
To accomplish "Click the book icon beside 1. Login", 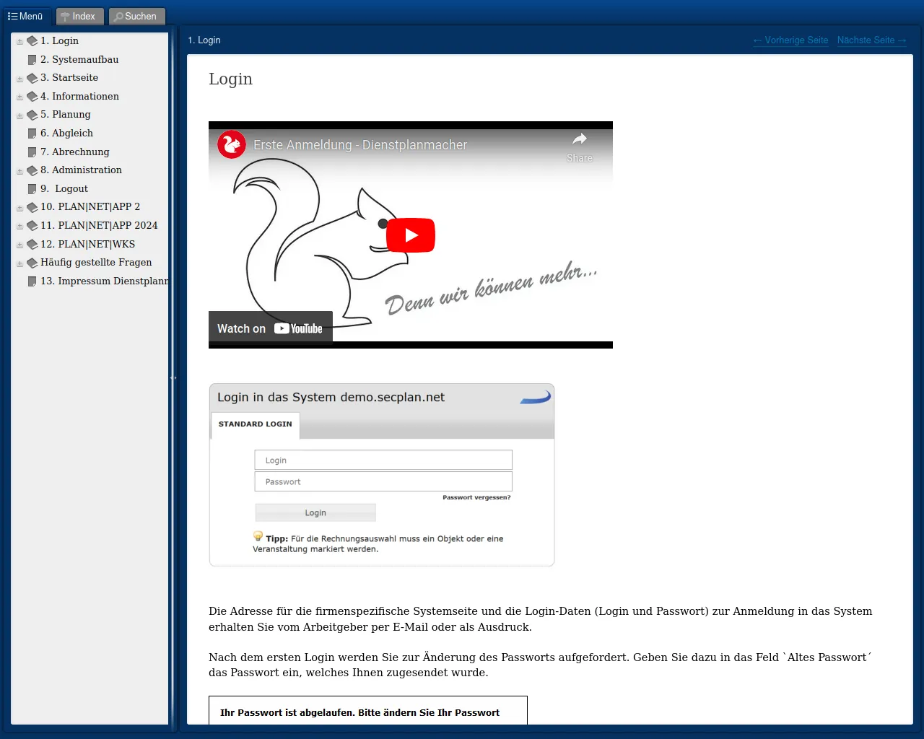I will click(32, 41).
